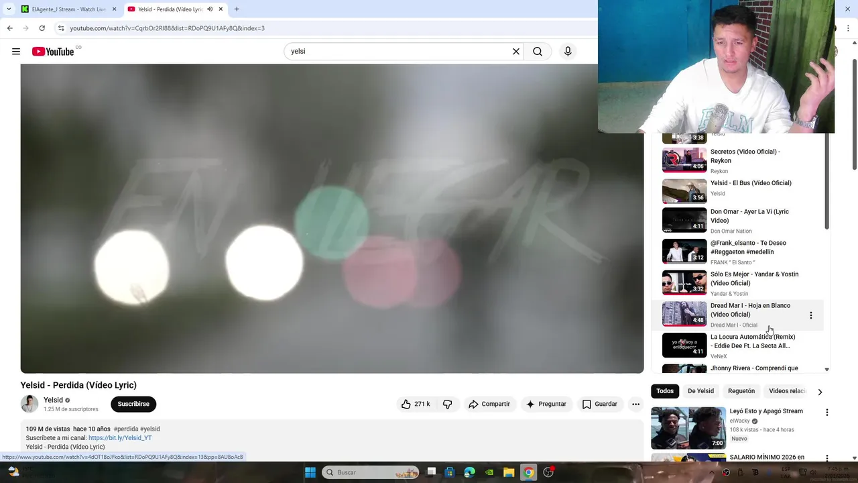Click the taskbar Buscar search box
The height and width of the screenshot is (483, 858).
click(x=371, y=472)
